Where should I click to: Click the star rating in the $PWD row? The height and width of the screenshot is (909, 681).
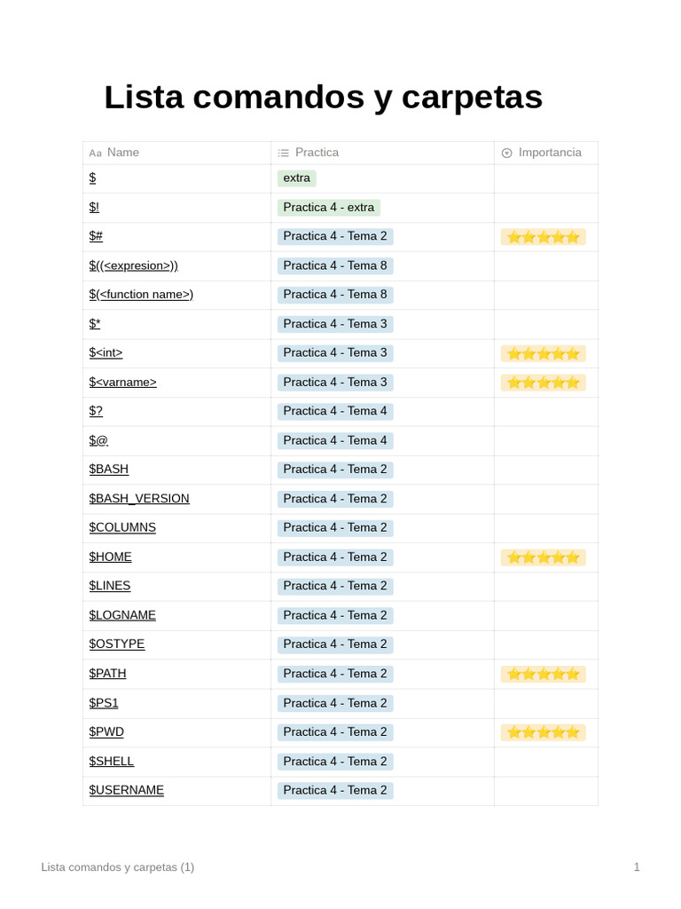point(543,732)
